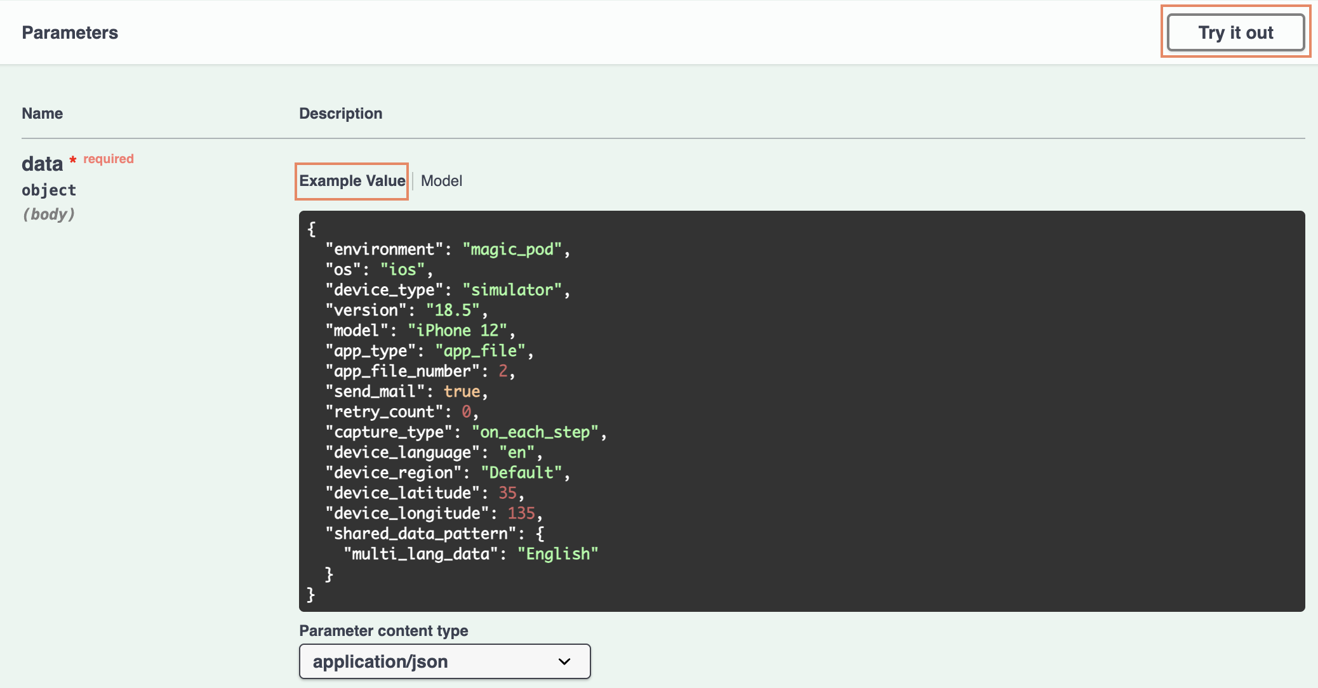Switch to the Example Value tab

point(352,181)
